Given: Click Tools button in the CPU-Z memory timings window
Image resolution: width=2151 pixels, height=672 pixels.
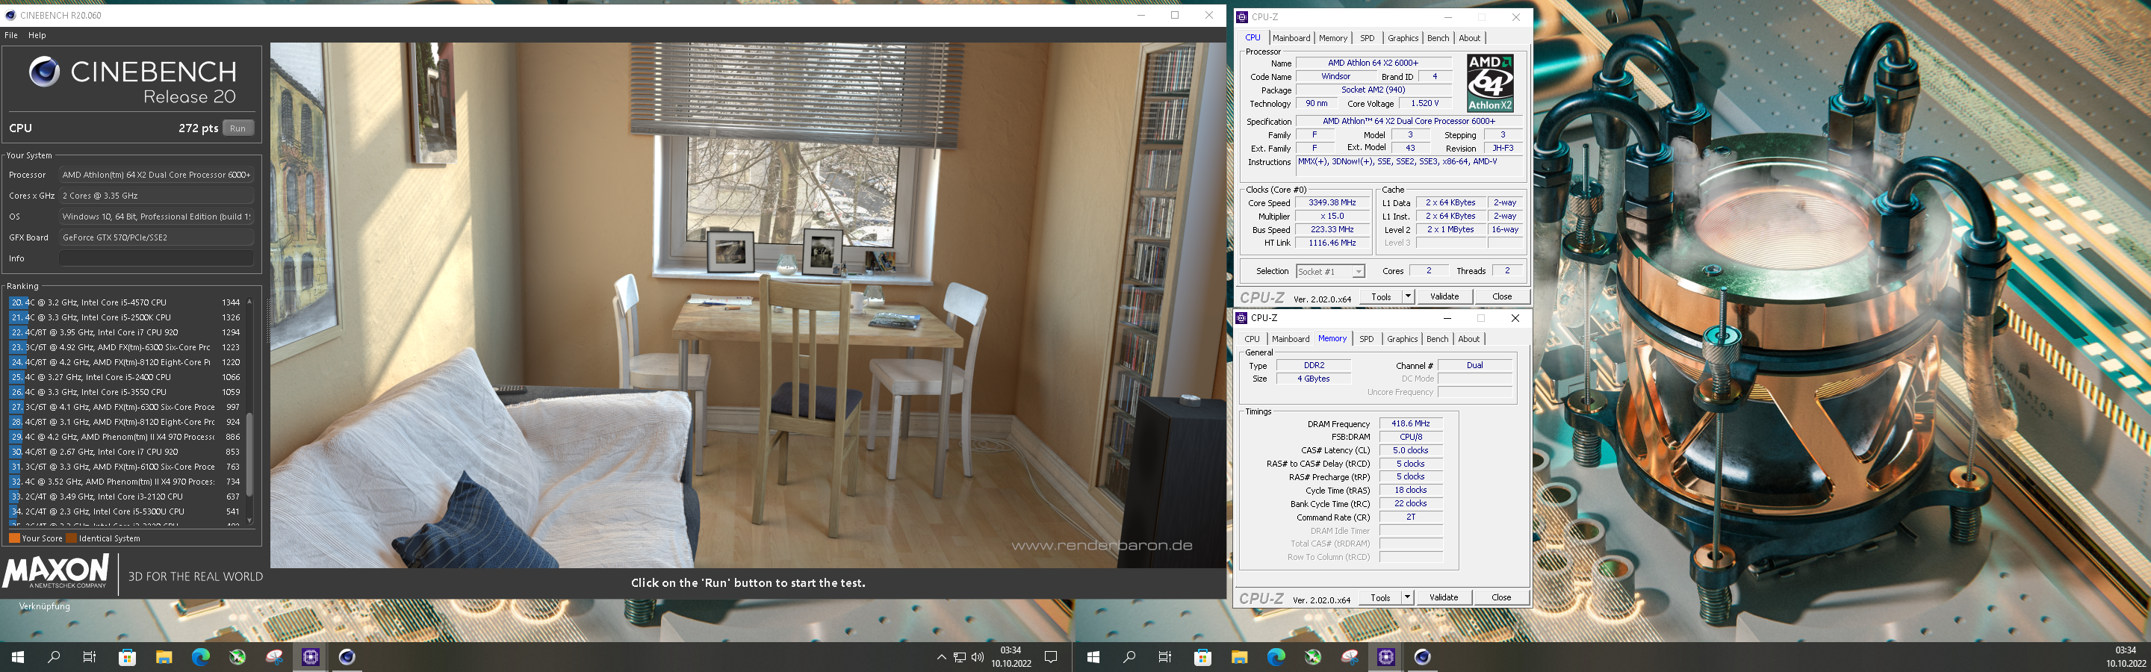Looking at the screenshot, I should click(1380, 597).
